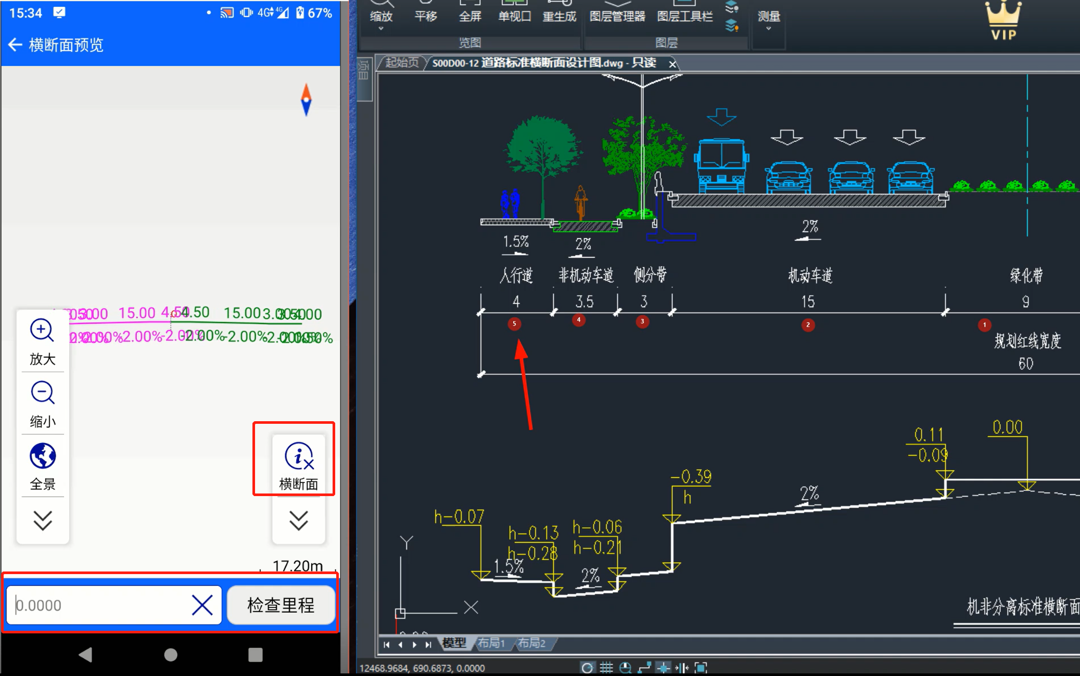Toggle the magnifier-pie status bar icon

tap(625, 668)
